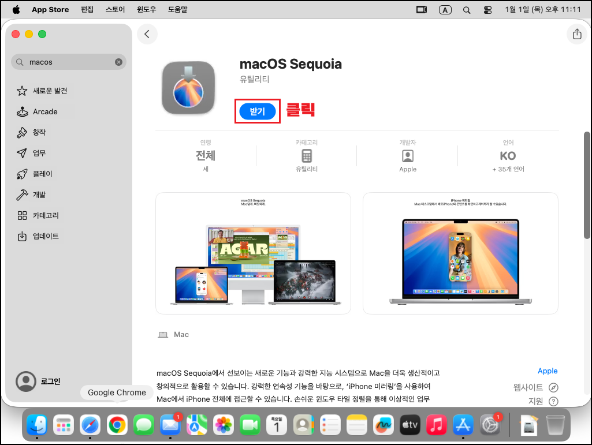This screenshot has width=592, height=445.
Task: Open Apple TV from the Dock
Action: (410, 425)
